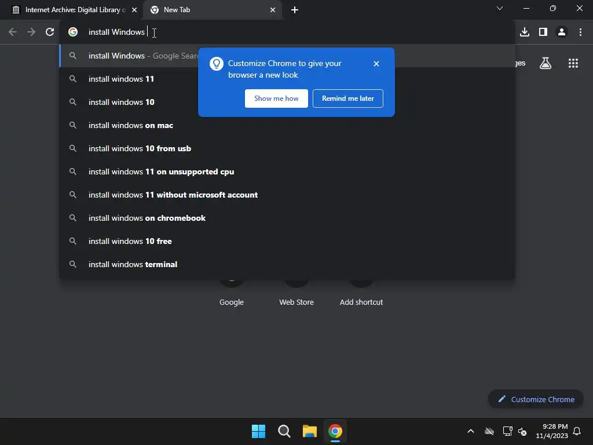This screenshot has width=593, height=445.
Task: Click the OneDrive cloud tray icon
Action: tap(489, 431)
